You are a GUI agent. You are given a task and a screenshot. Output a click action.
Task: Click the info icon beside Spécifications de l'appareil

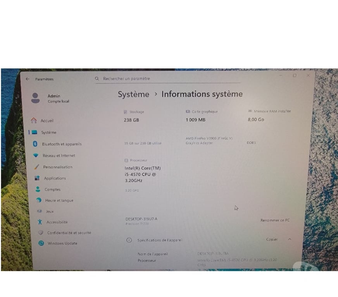click(x=129, y=240)
